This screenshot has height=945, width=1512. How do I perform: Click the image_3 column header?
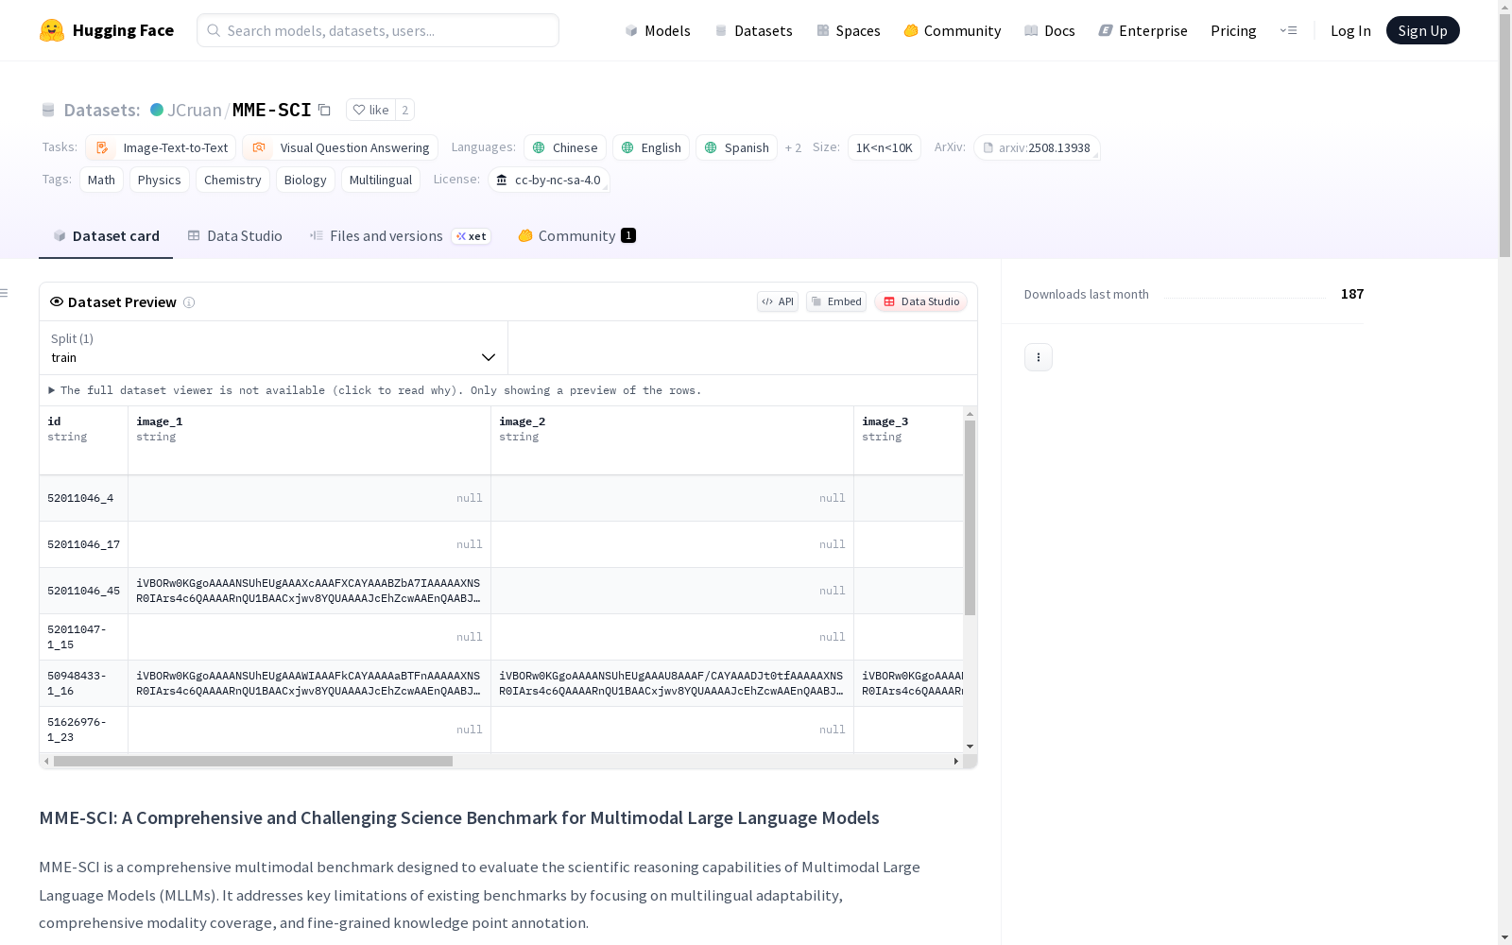click(x=908, y=440)
